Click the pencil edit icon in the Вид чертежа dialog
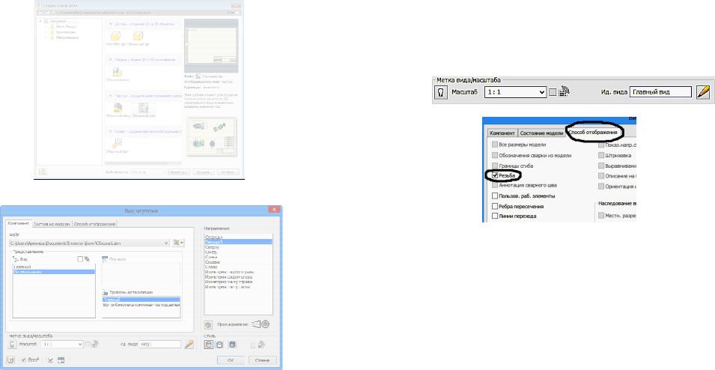The width and height of the screenshot is (715, 370). [x=189, y=345]
